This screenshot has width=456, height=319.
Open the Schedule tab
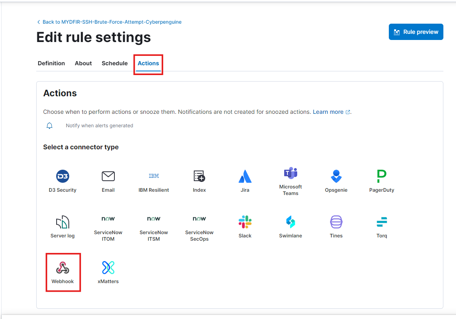[x=114, y=63]
